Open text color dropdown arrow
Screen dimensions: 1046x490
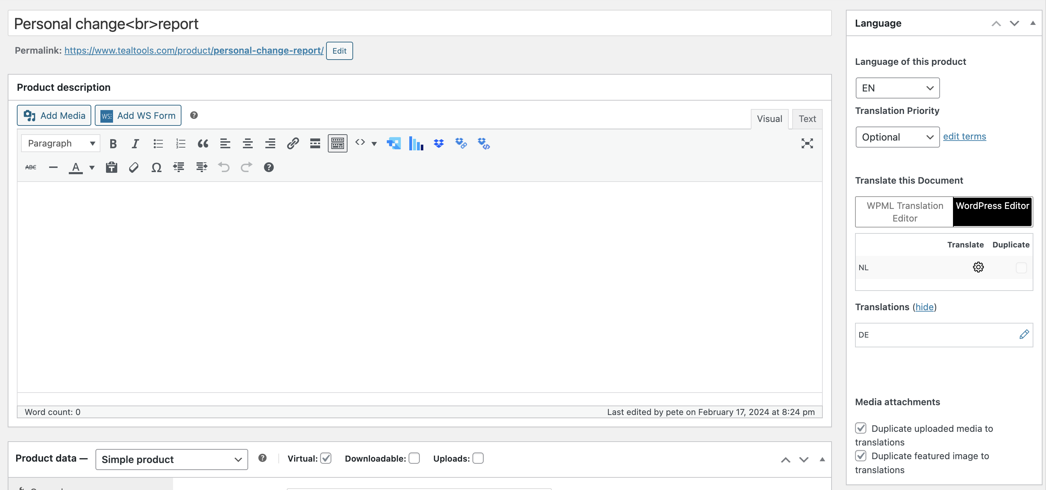92,168
